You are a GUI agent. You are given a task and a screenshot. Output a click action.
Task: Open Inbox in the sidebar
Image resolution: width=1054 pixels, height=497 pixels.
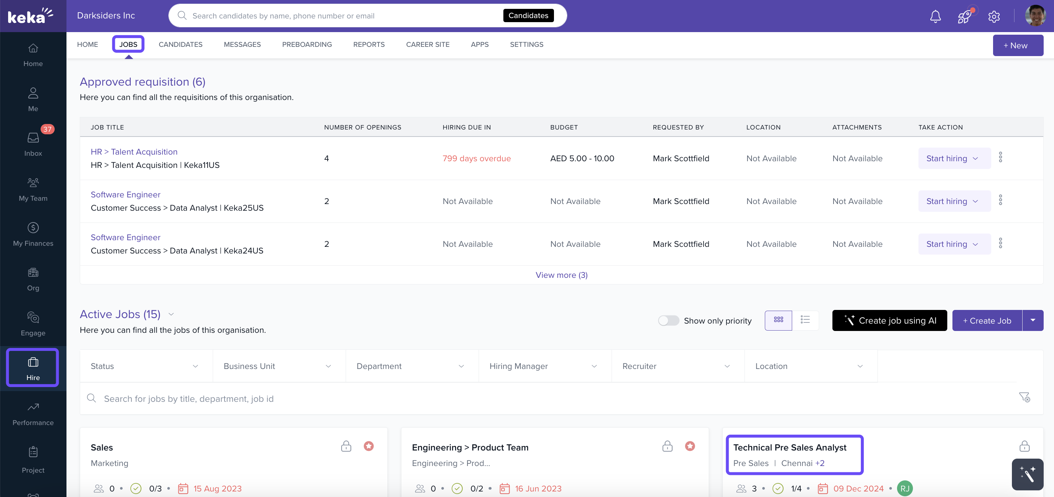[33, 144]
